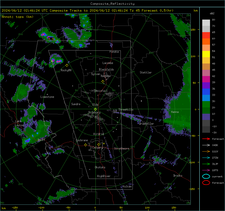
Task: Click the 2024/06/12 02:46:24 UTC header timestamp
Action: point(25,11)
